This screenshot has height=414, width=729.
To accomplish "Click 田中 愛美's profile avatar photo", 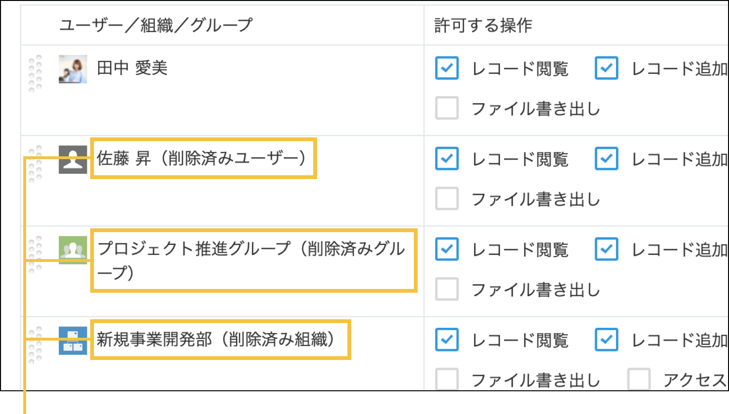I will pos(72,69).
